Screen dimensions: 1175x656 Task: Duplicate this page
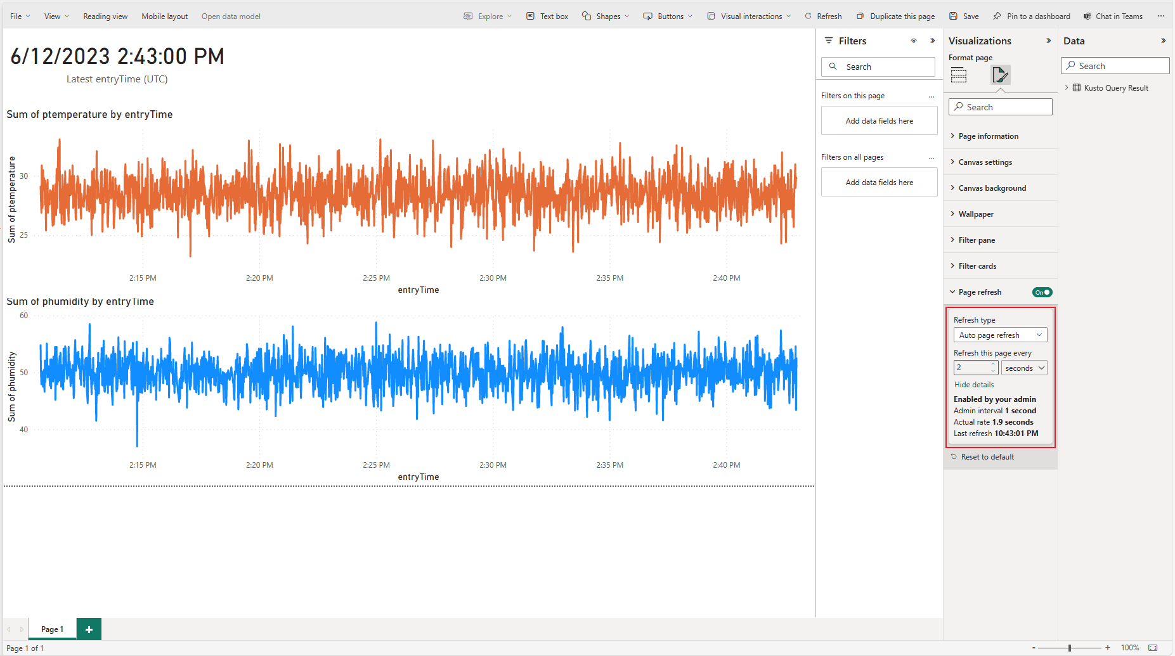895,16
